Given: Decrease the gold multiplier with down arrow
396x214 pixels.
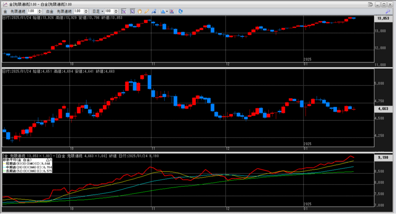Looking at the screenshot, I should click(x=40, y=12).
